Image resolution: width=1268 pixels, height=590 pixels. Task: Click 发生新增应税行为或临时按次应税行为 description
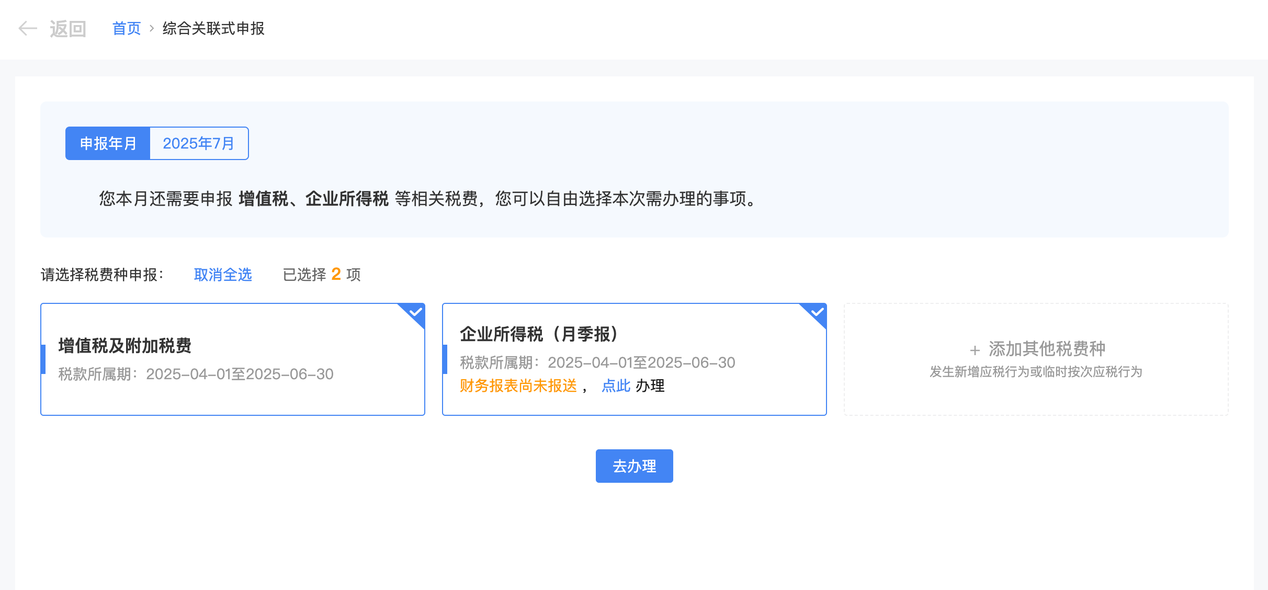(1036, 372)
